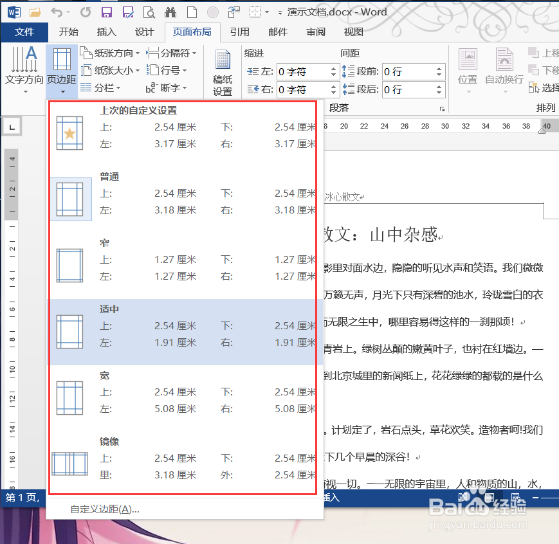Click the 位置 position button
The width and height of the screenshot is (559, 544).
point(468,71)
